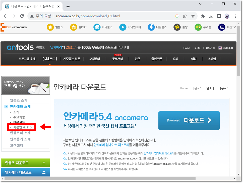Image resolution: width=243 pixels, height=183 pixels.
Task: Click the vertical scrollbar thumb
Action: (x=238, y=51)
